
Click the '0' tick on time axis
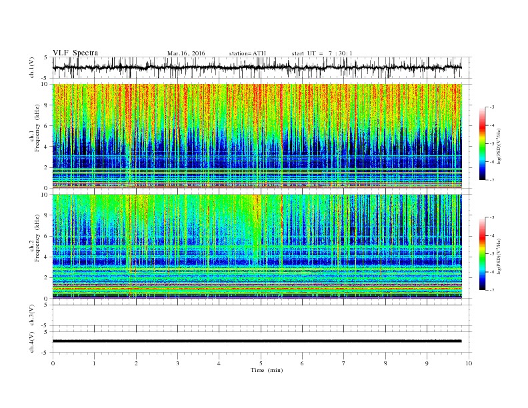[53, 363]
